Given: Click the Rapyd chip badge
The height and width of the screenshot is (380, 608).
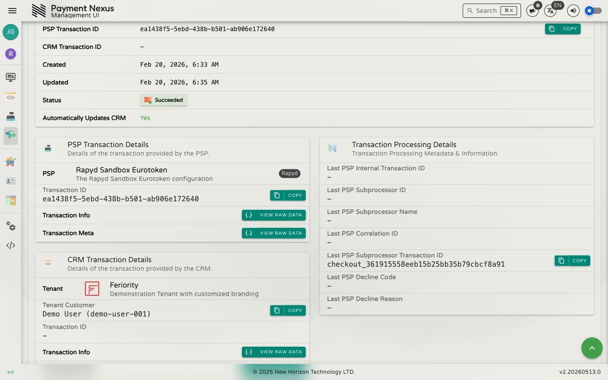Looking at the screenshot, I should click(290, 173).
